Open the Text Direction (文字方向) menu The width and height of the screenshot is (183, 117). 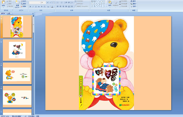(x=79, y=1)
